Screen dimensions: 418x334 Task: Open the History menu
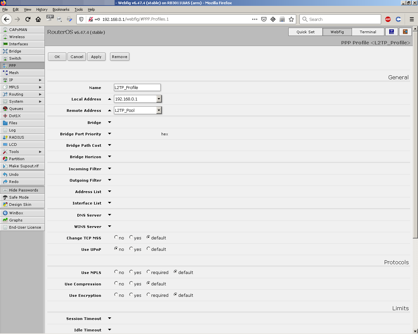pyautogui.click(x=42, y=9)
